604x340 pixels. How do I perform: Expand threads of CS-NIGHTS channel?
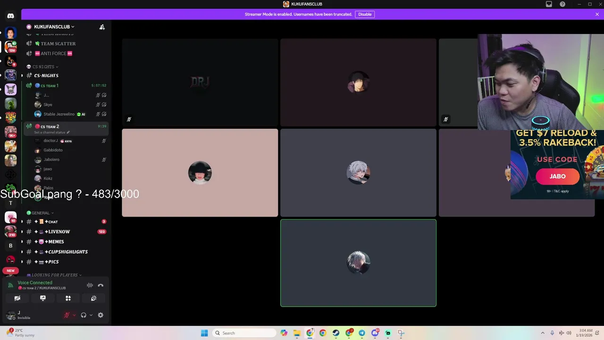[21, 76]
